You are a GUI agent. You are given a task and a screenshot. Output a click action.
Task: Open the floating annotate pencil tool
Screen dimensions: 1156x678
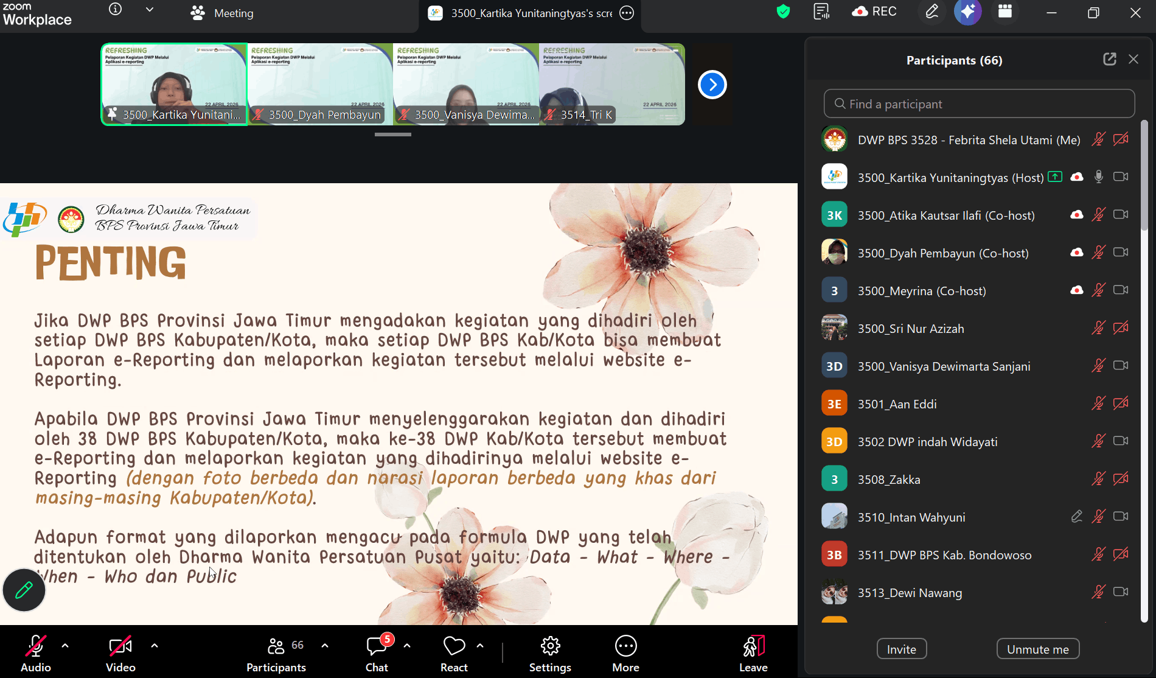tap(23, 590)
